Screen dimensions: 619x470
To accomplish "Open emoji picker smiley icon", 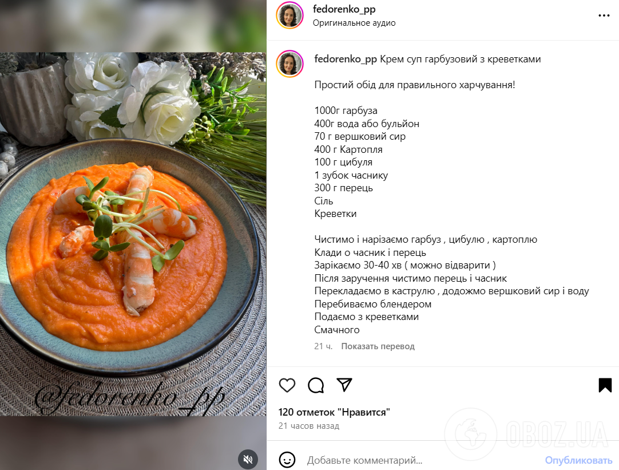I will coord(287,460).
